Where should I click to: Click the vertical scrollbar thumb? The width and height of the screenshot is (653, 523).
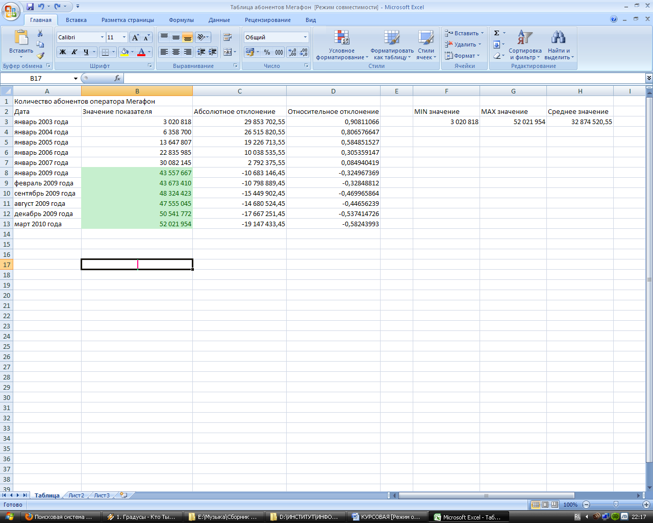point(649,279)
